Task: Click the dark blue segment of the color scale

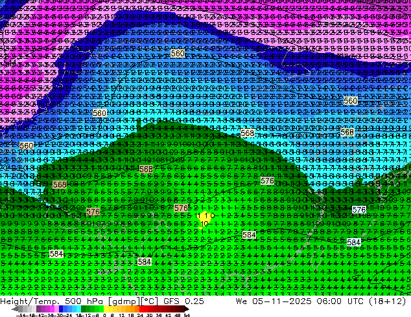Action: (x=61, y=309)
